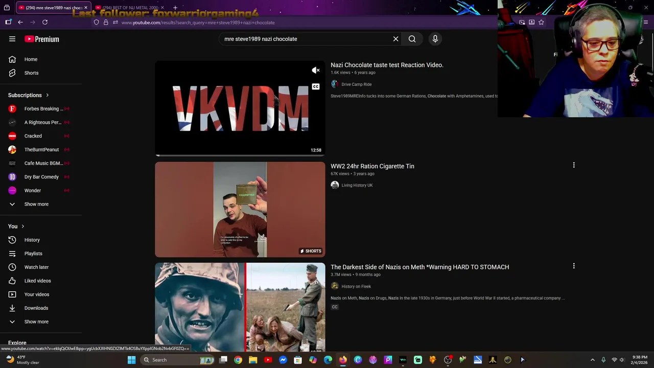Open Windows taskbar Search box
Screen dimensions: 654x368
177,360
